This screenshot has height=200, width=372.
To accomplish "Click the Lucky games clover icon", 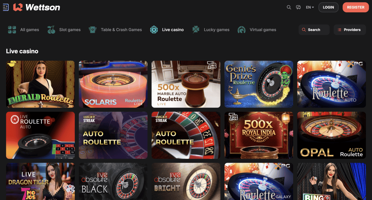I will pyautogui.click(x=196, y=30).
